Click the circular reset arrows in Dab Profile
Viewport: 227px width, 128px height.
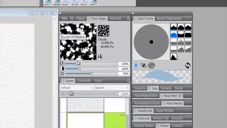(x=188, y=65)
